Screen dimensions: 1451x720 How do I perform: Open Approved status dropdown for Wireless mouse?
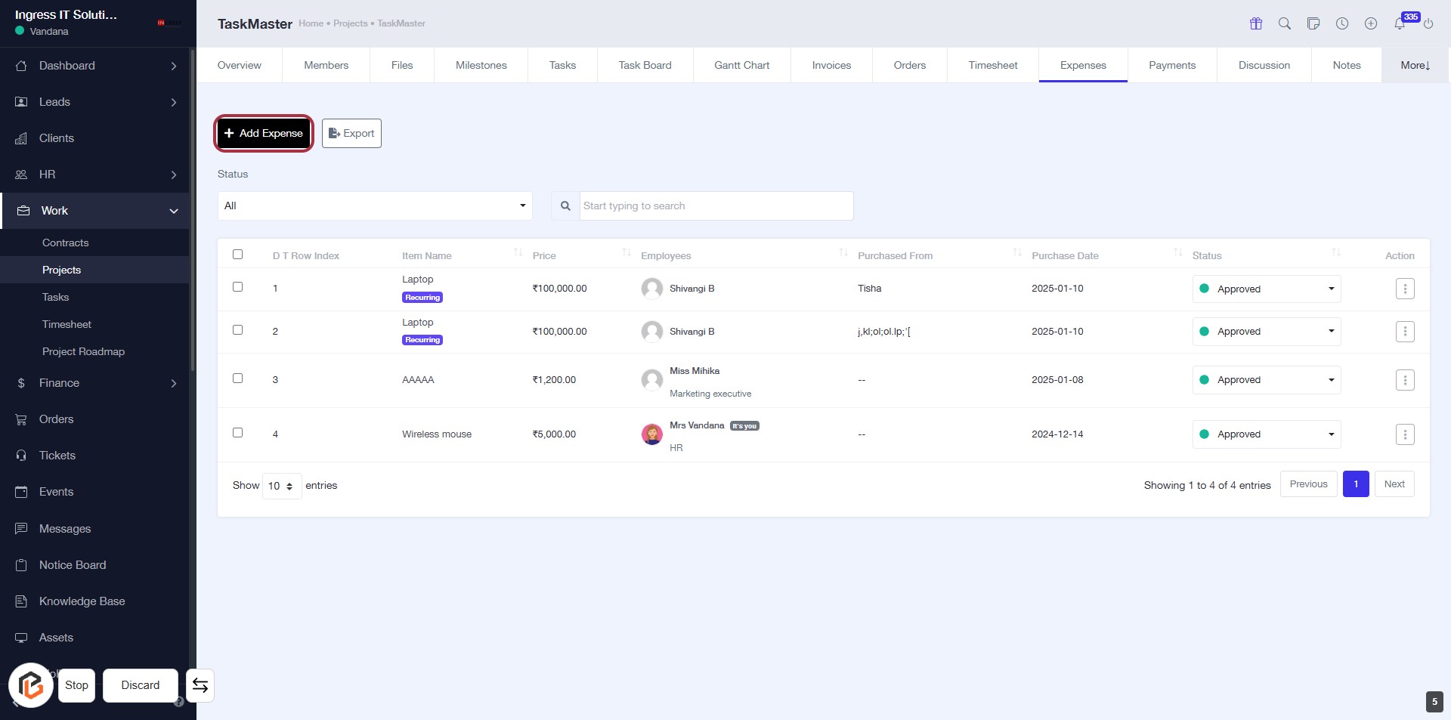click(x=1267, y=434)
